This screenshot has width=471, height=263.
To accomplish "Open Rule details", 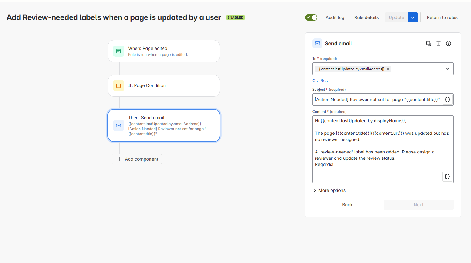I will pos(366,17).
